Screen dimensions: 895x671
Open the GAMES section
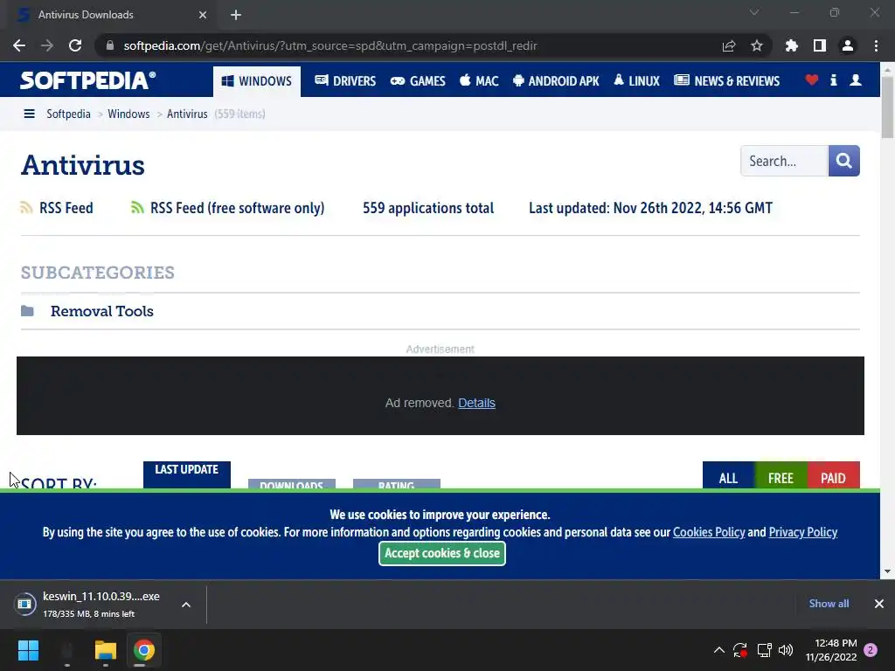(417, 81)
